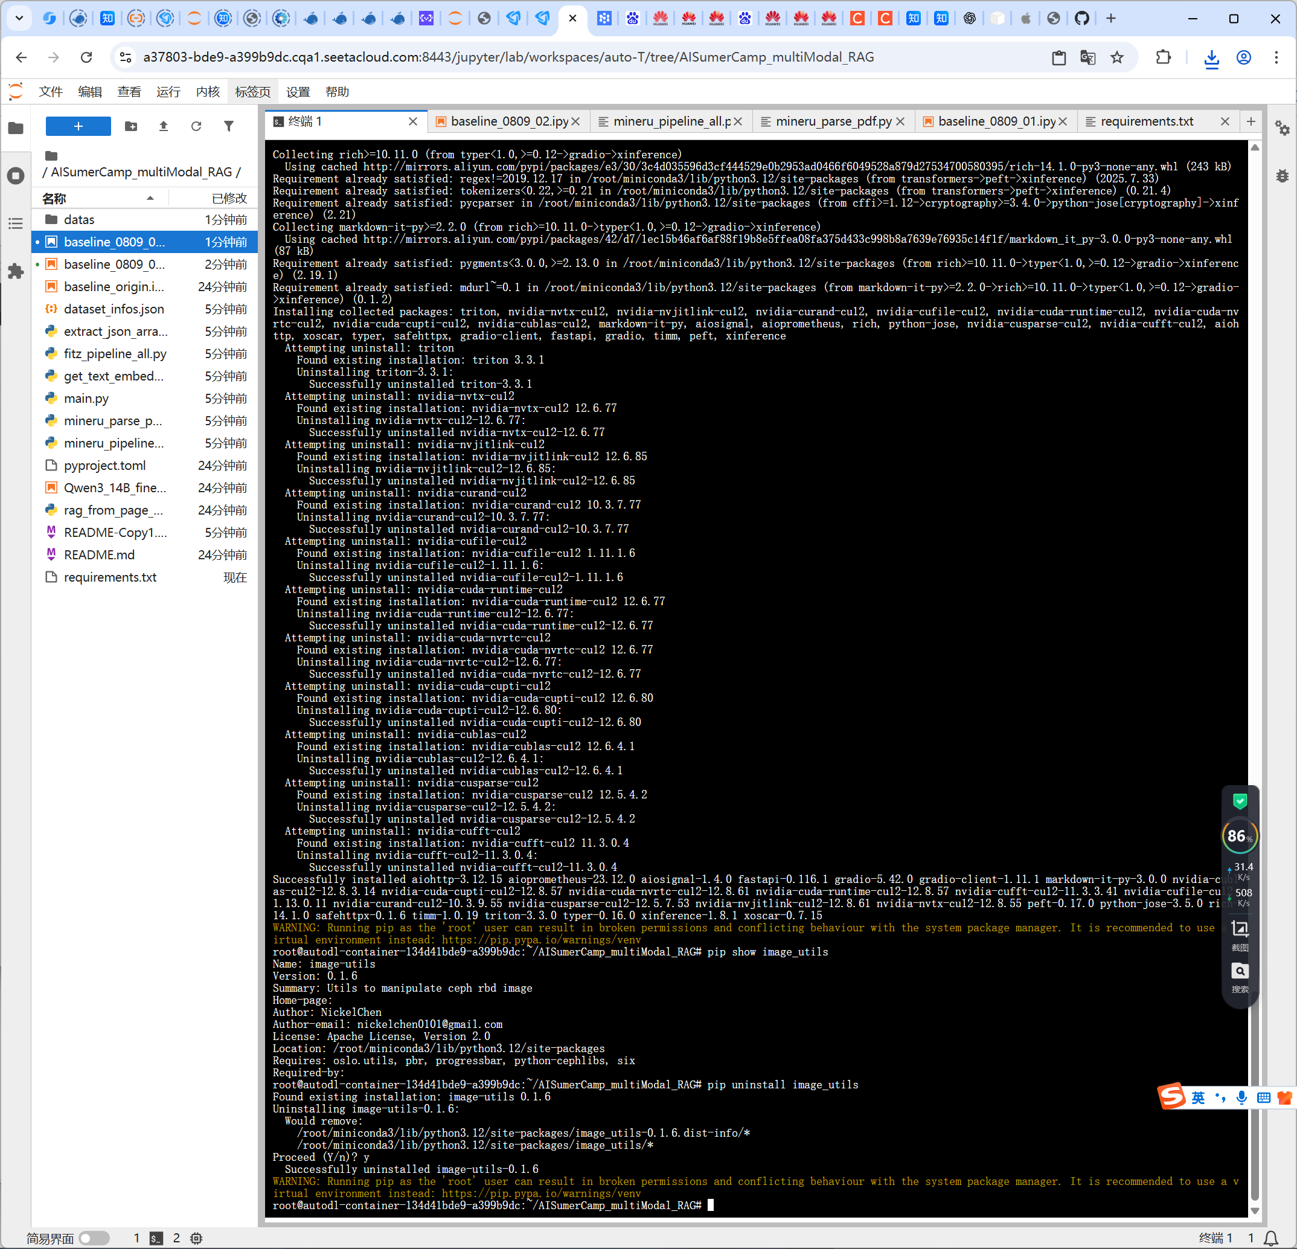Open the 帮助 menu
This screenshot has width=1297, height=1249.
tap(337, 91)
